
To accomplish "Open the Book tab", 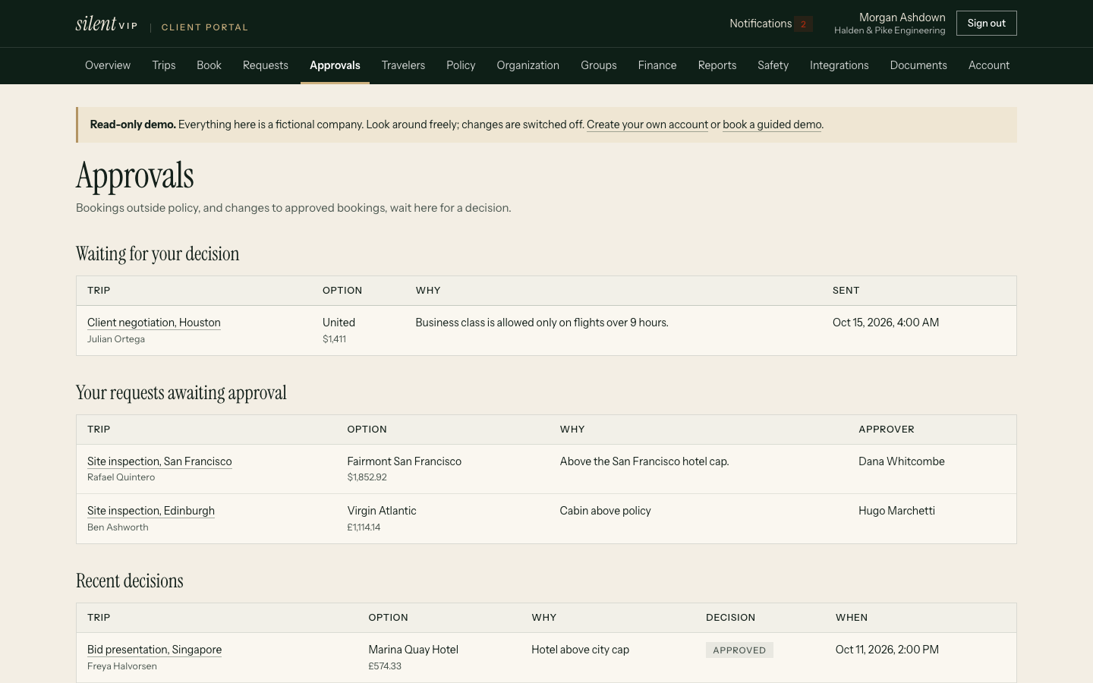I will tap(209, 65).
